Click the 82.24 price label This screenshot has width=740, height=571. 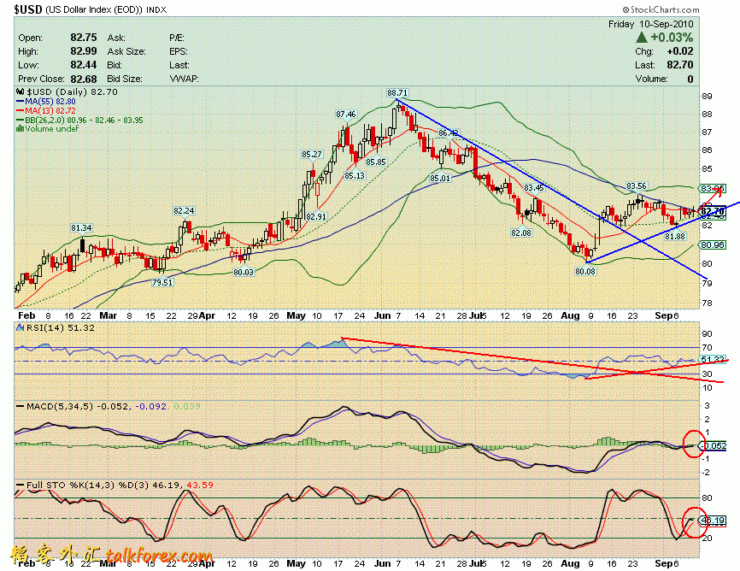[x=184, y=210]
